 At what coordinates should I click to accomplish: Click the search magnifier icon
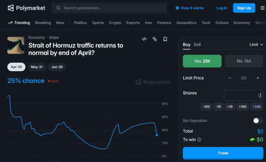pyautogui.click(x=58, y=8)
